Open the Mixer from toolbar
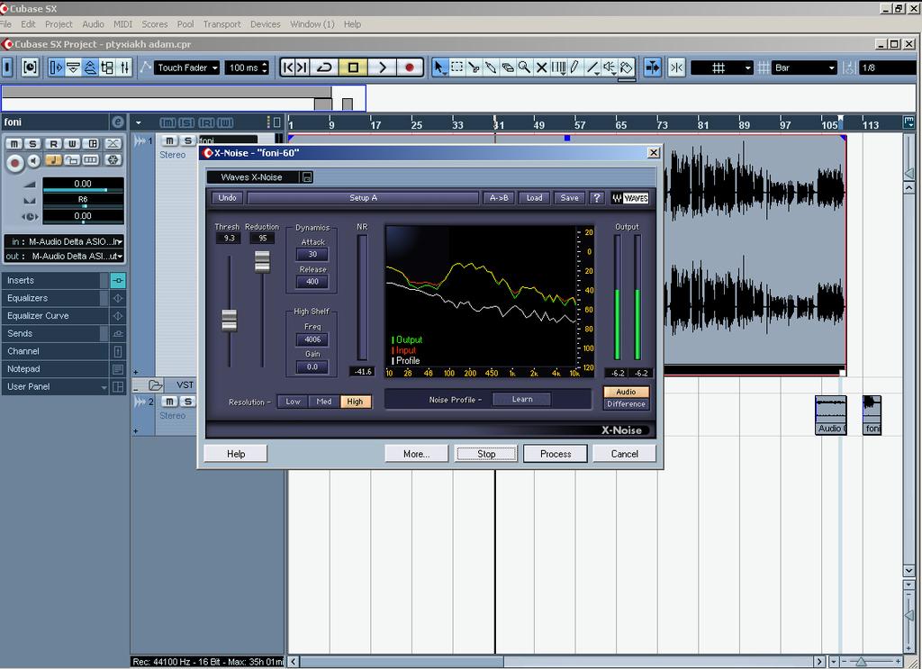 (124, 68)
